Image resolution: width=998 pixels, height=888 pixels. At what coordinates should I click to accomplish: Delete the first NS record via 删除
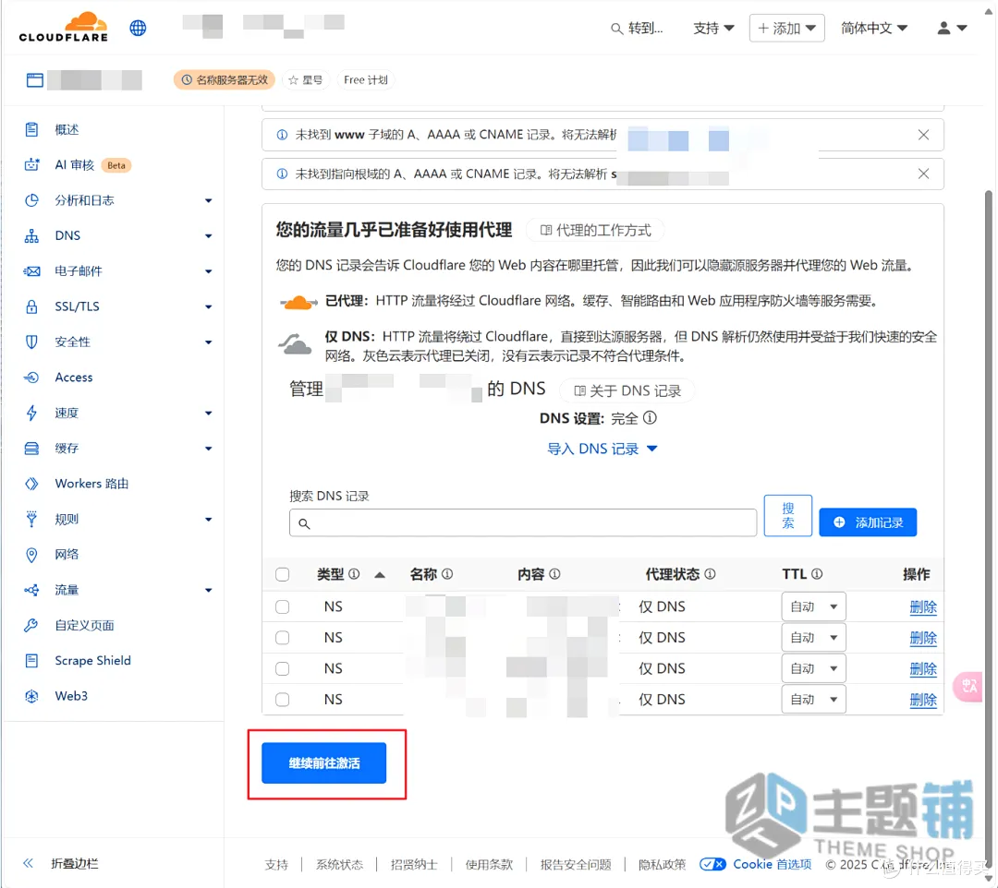[x=923, y=607]
